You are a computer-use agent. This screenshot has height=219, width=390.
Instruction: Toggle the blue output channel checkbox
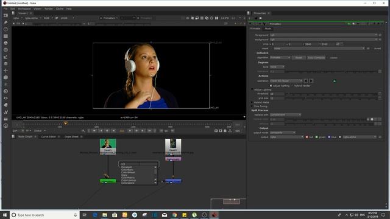329,137
